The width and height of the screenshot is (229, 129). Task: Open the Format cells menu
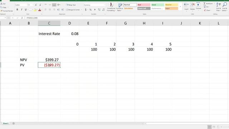[x=198, y=6]
